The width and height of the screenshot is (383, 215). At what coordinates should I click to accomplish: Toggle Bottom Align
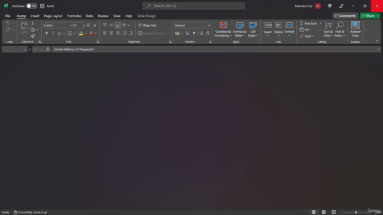pyautogui.click(x=118, y=25)
